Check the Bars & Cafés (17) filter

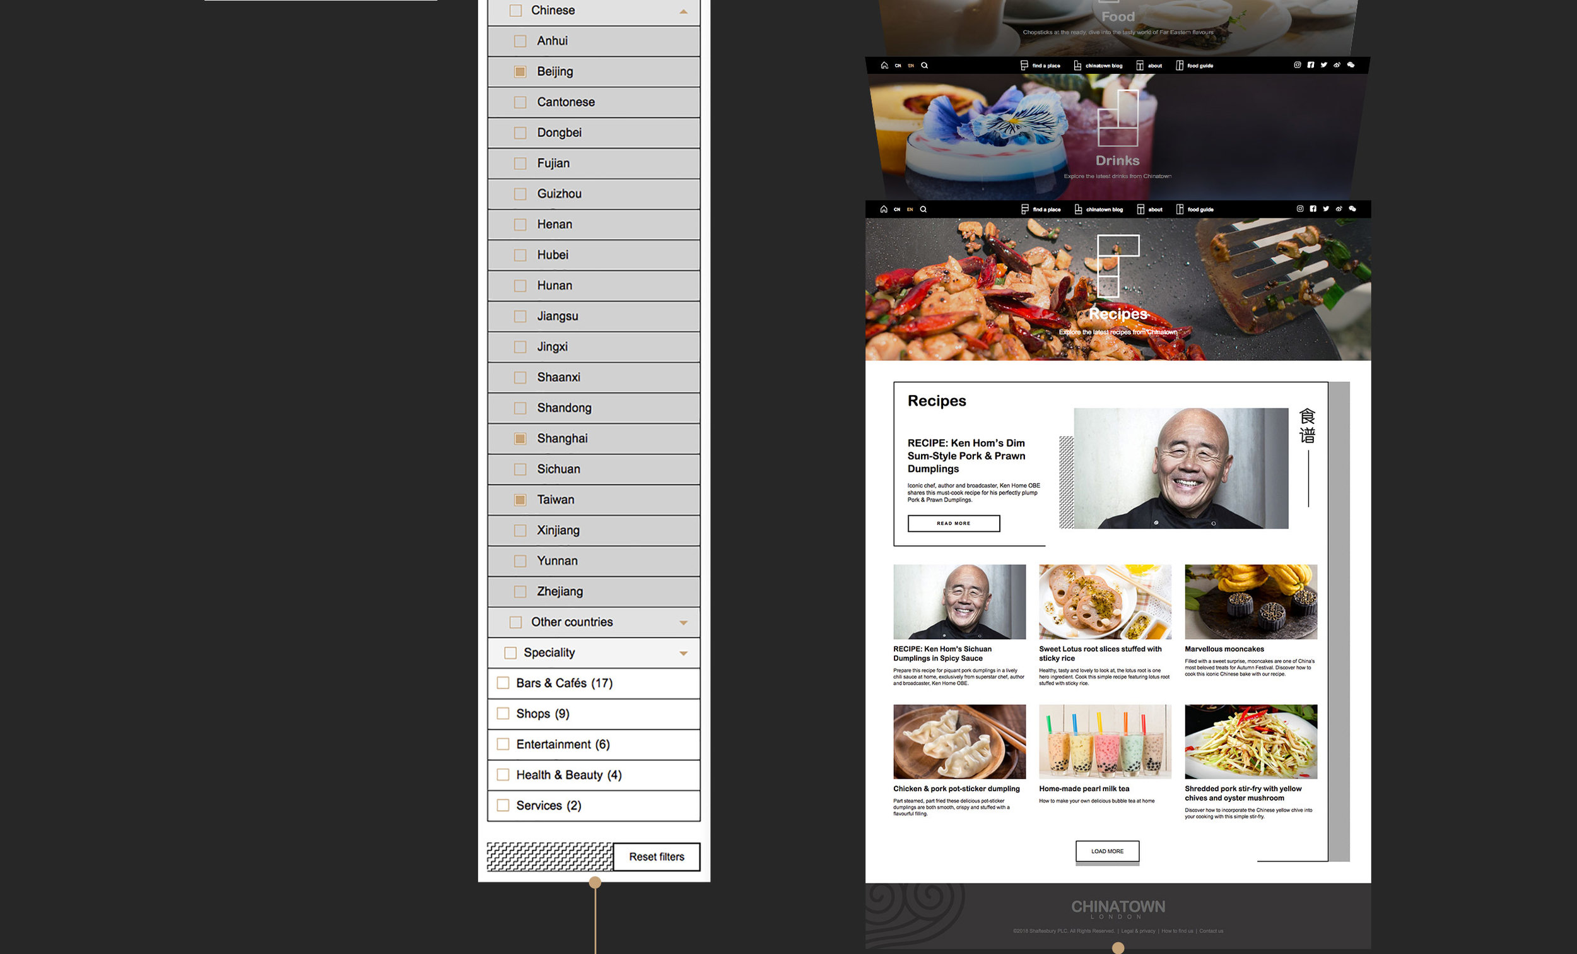(503, 683)
